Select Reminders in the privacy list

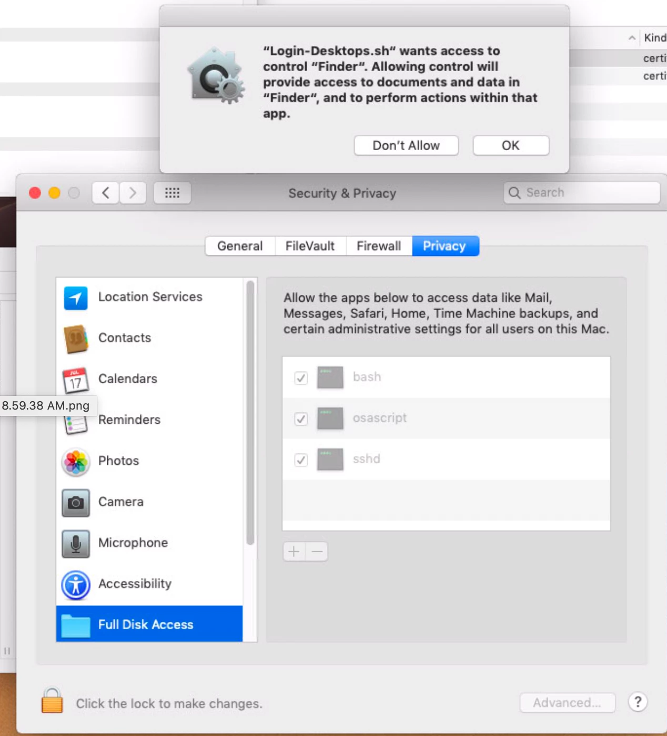pos(150,420)
